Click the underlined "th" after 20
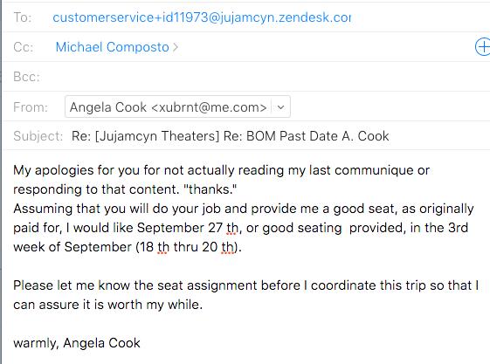 (227, 247)
